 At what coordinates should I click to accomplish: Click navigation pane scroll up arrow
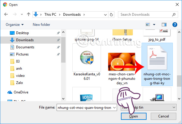[63, 32]
